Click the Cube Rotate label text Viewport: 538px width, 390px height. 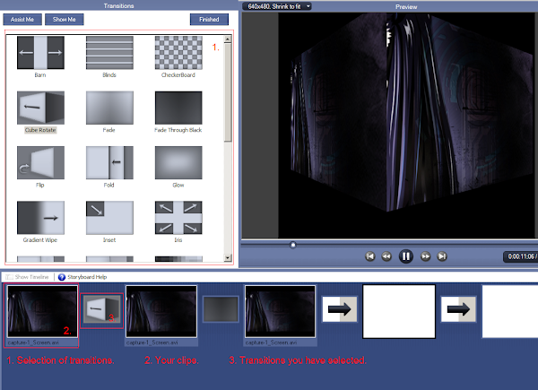tap(40, 130)
